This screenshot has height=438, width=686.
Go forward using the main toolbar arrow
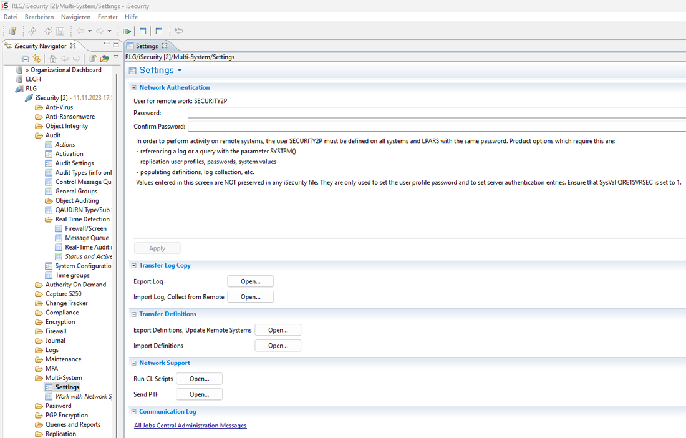(100, 31)
